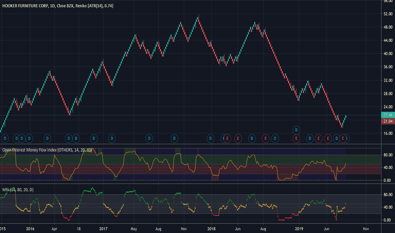Click 80.00 on the Open Interest pane scale
The width and height of the screenshot is (395, 233).
[x=388, y=155]
